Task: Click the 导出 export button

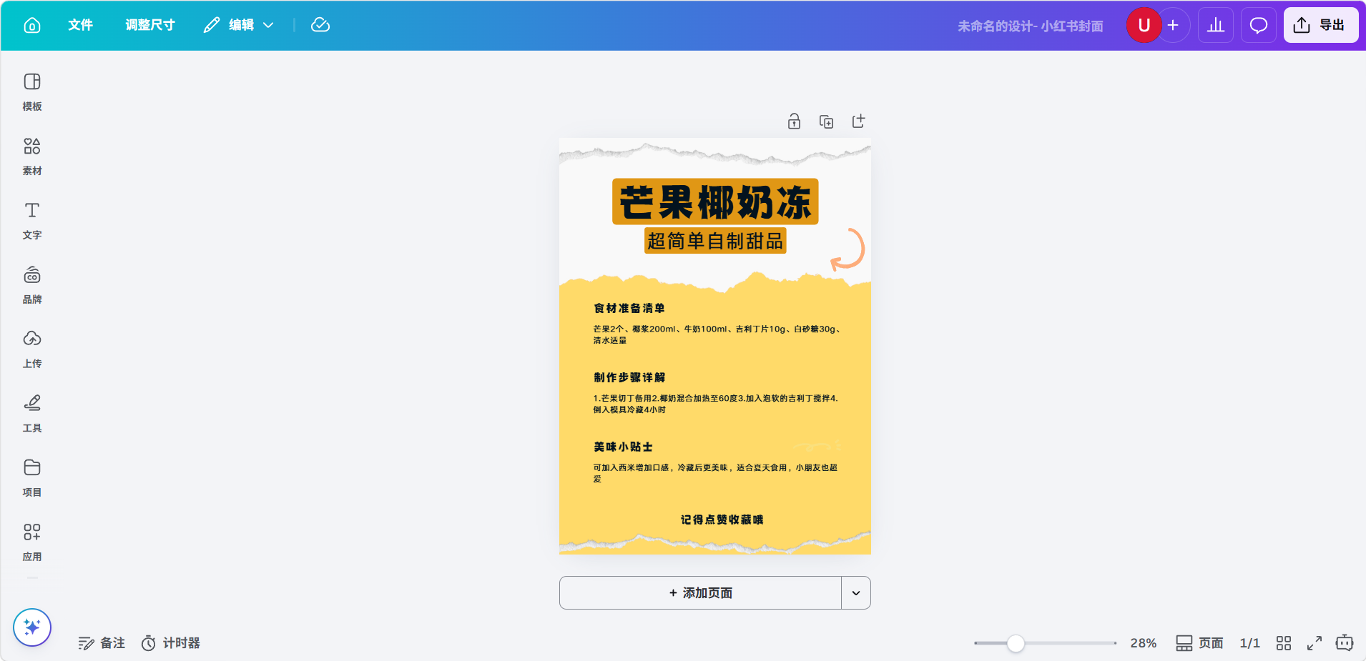Action: tap(1320, 26)
